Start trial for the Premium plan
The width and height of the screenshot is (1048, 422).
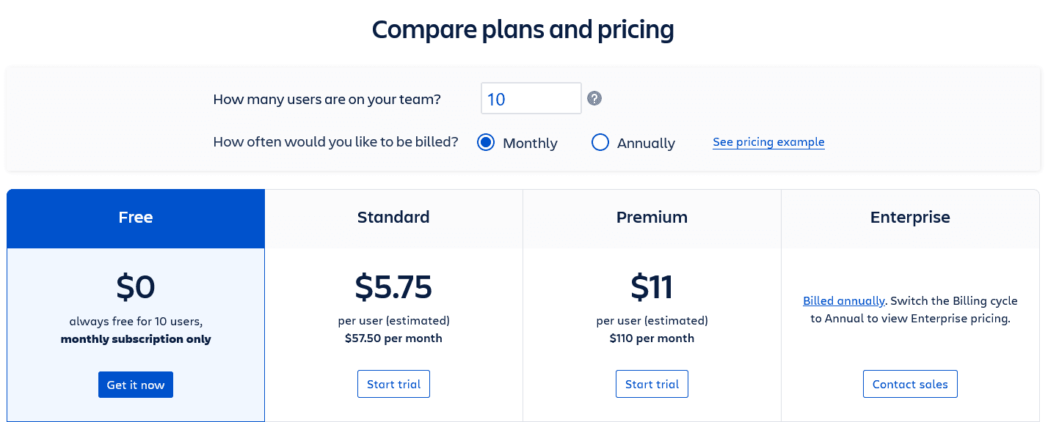point(652,385)
